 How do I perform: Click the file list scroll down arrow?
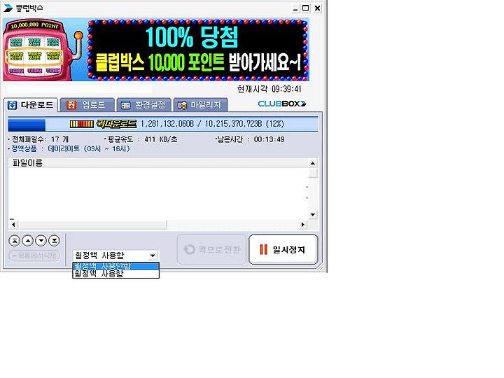(313, 215)
